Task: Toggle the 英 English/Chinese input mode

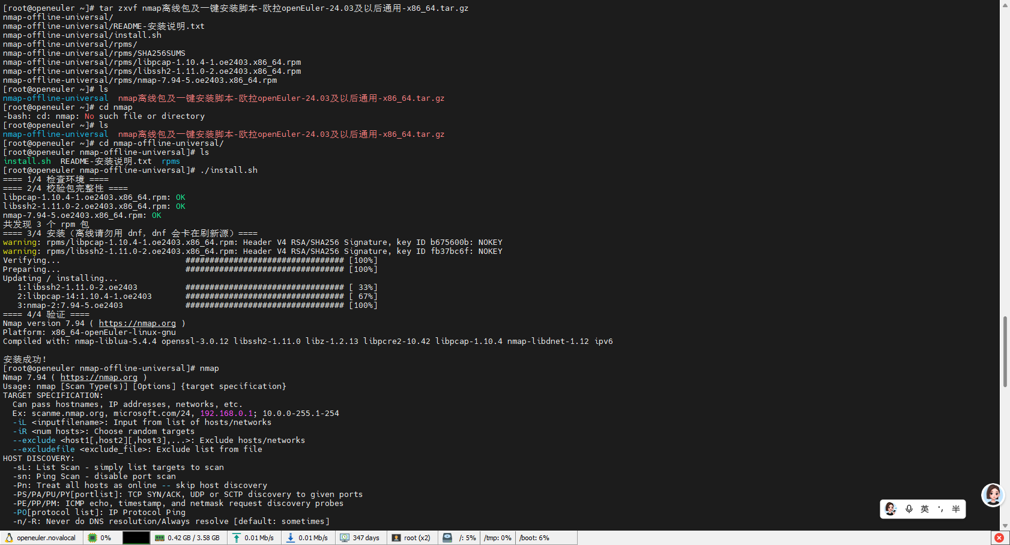Action: pos(925,509)
